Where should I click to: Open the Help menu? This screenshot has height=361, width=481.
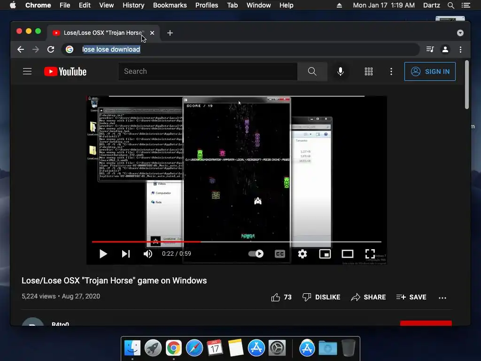click(x=286, y=5)
